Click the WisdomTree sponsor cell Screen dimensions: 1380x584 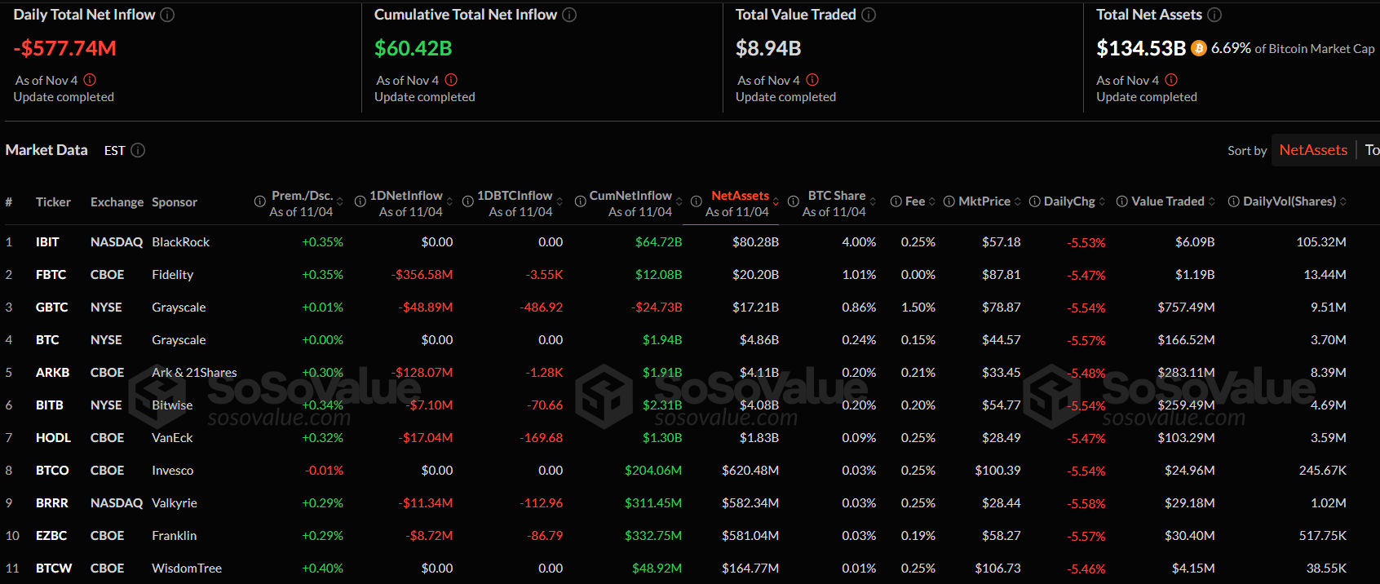click(187, 569)
